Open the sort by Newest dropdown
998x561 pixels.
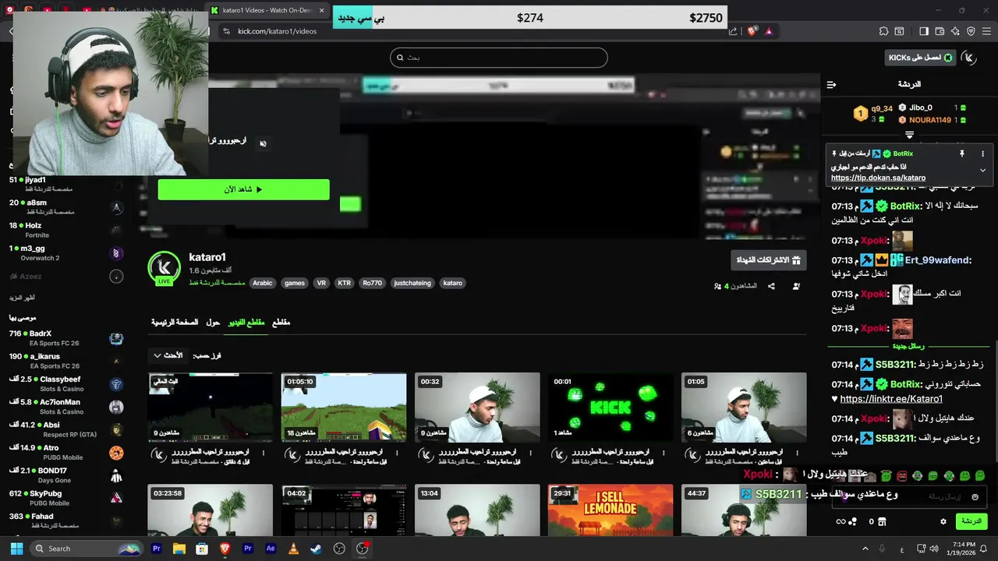pyautogui.click(x=168, y=355)
